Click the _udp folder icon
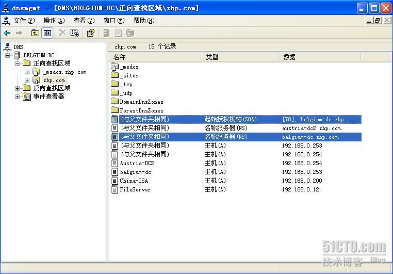 [114, 93]
